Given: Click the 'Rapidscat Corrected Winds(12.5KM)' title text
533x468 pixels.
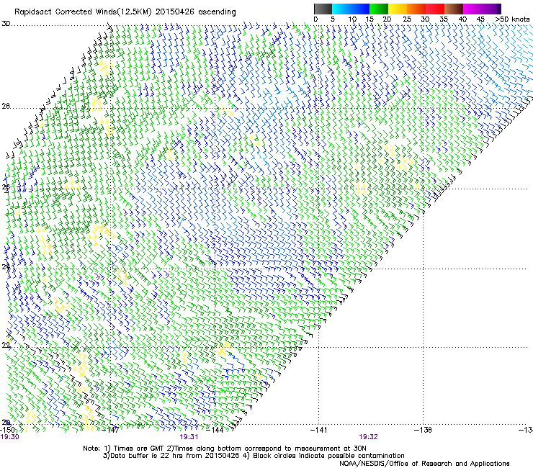Looking at the screenshot, I should click(x=84, y=12).
